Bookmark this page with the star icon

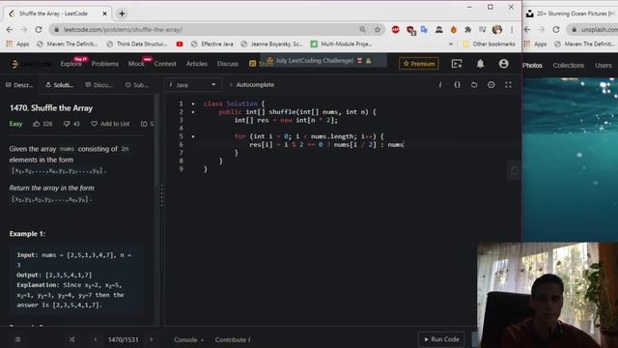tap(378, 30)
